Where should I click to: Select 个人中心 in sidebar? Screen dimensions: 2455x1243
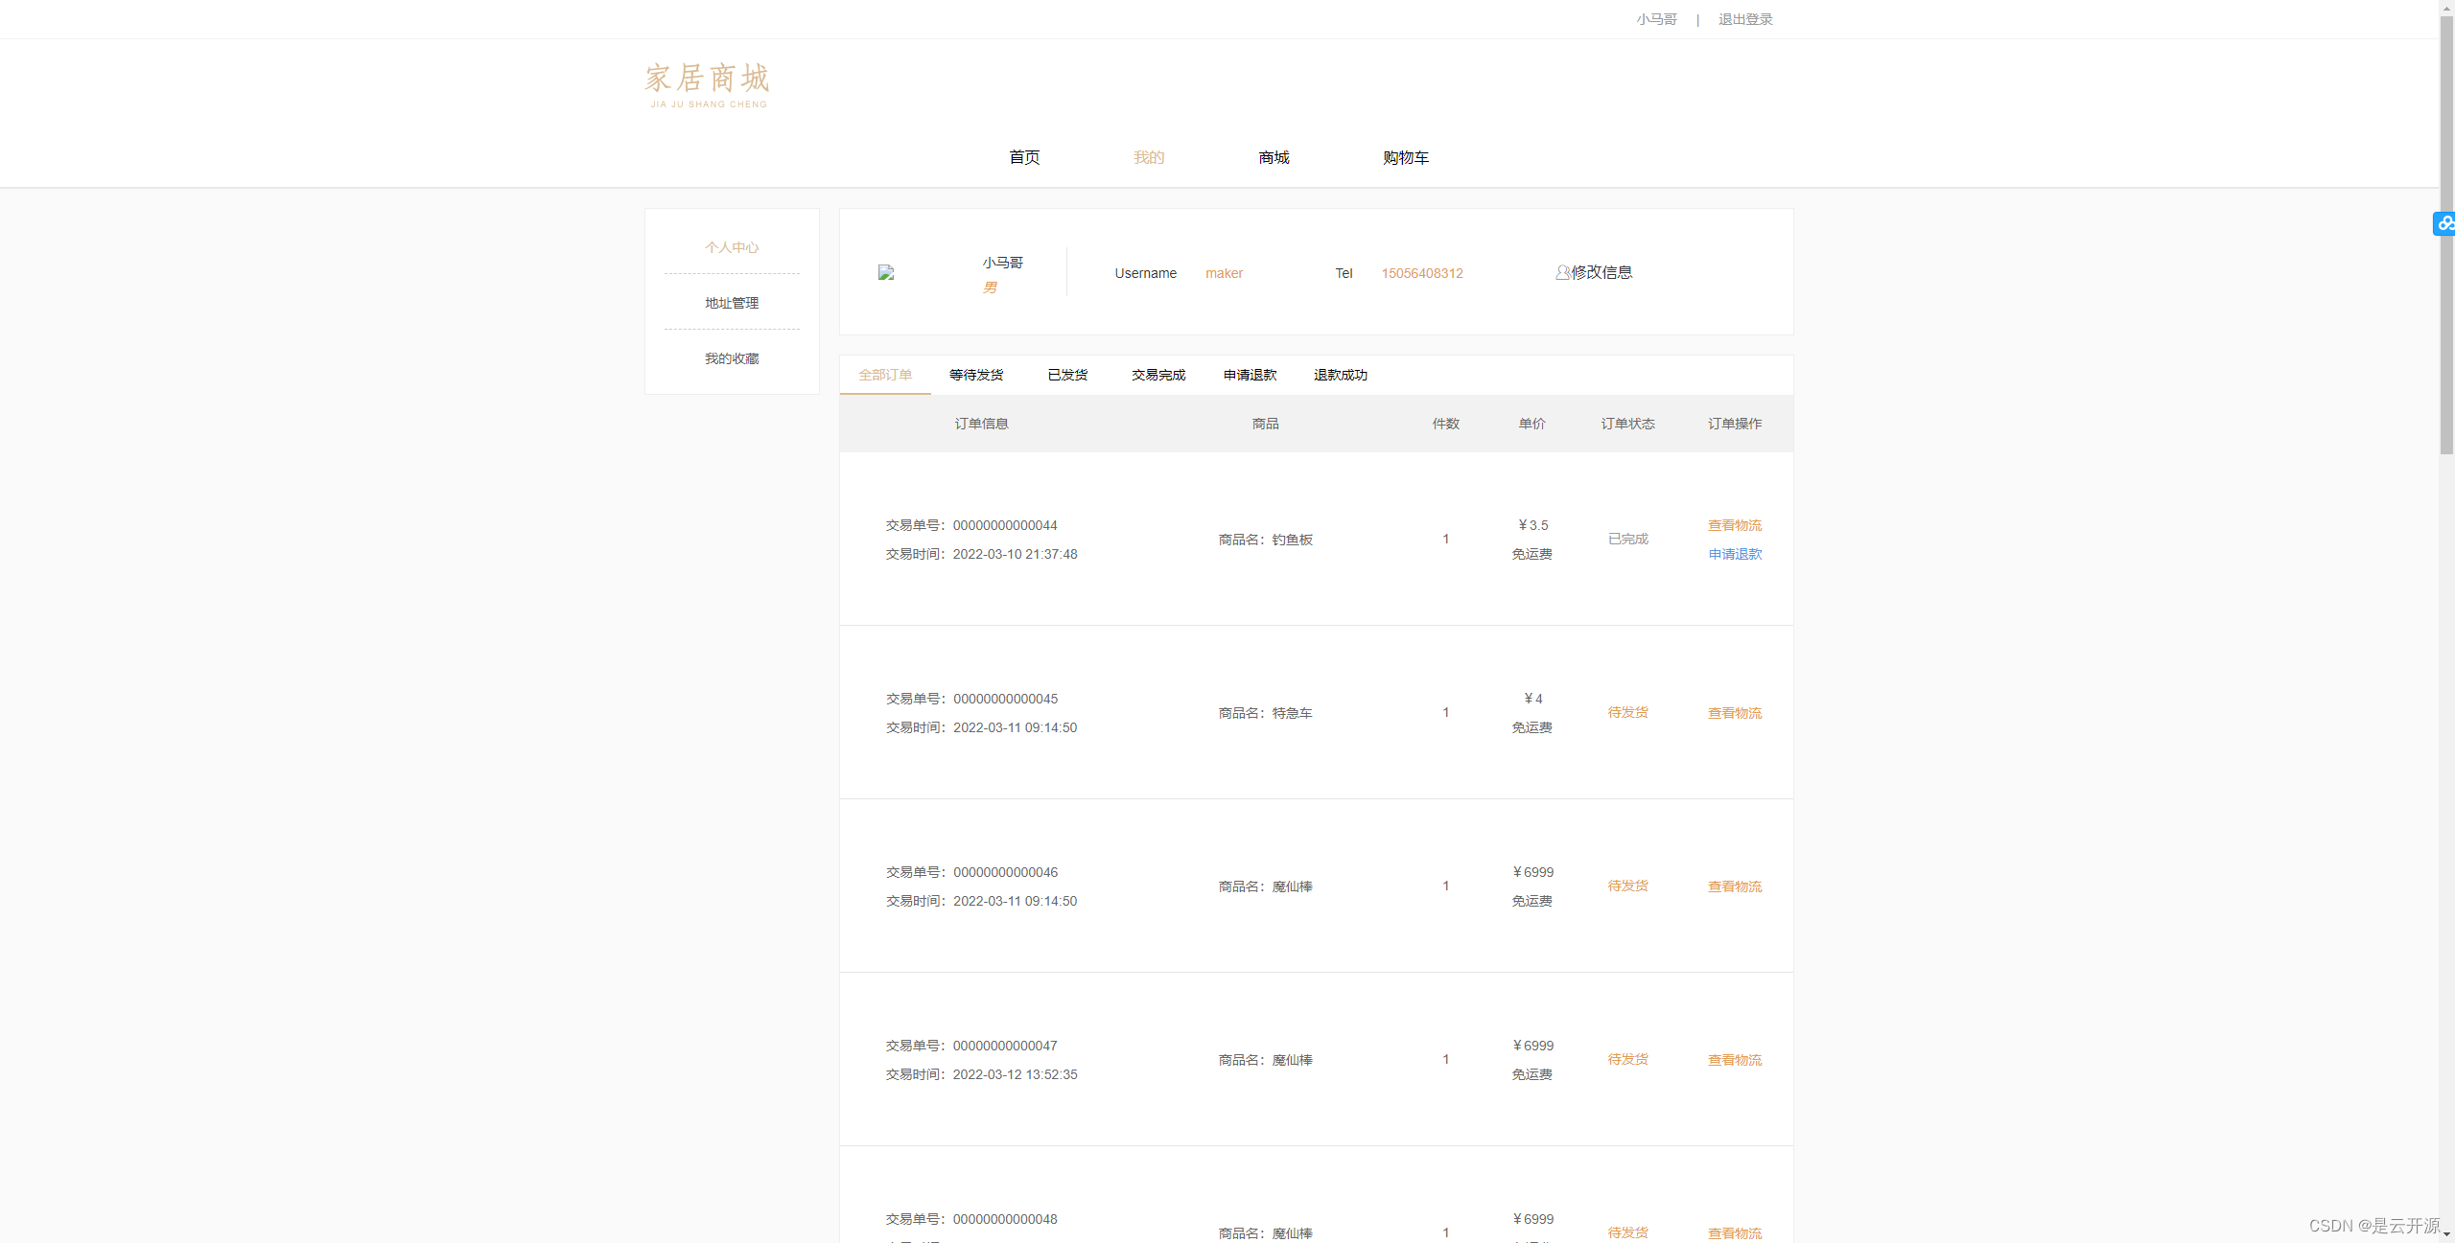point(732,247)
